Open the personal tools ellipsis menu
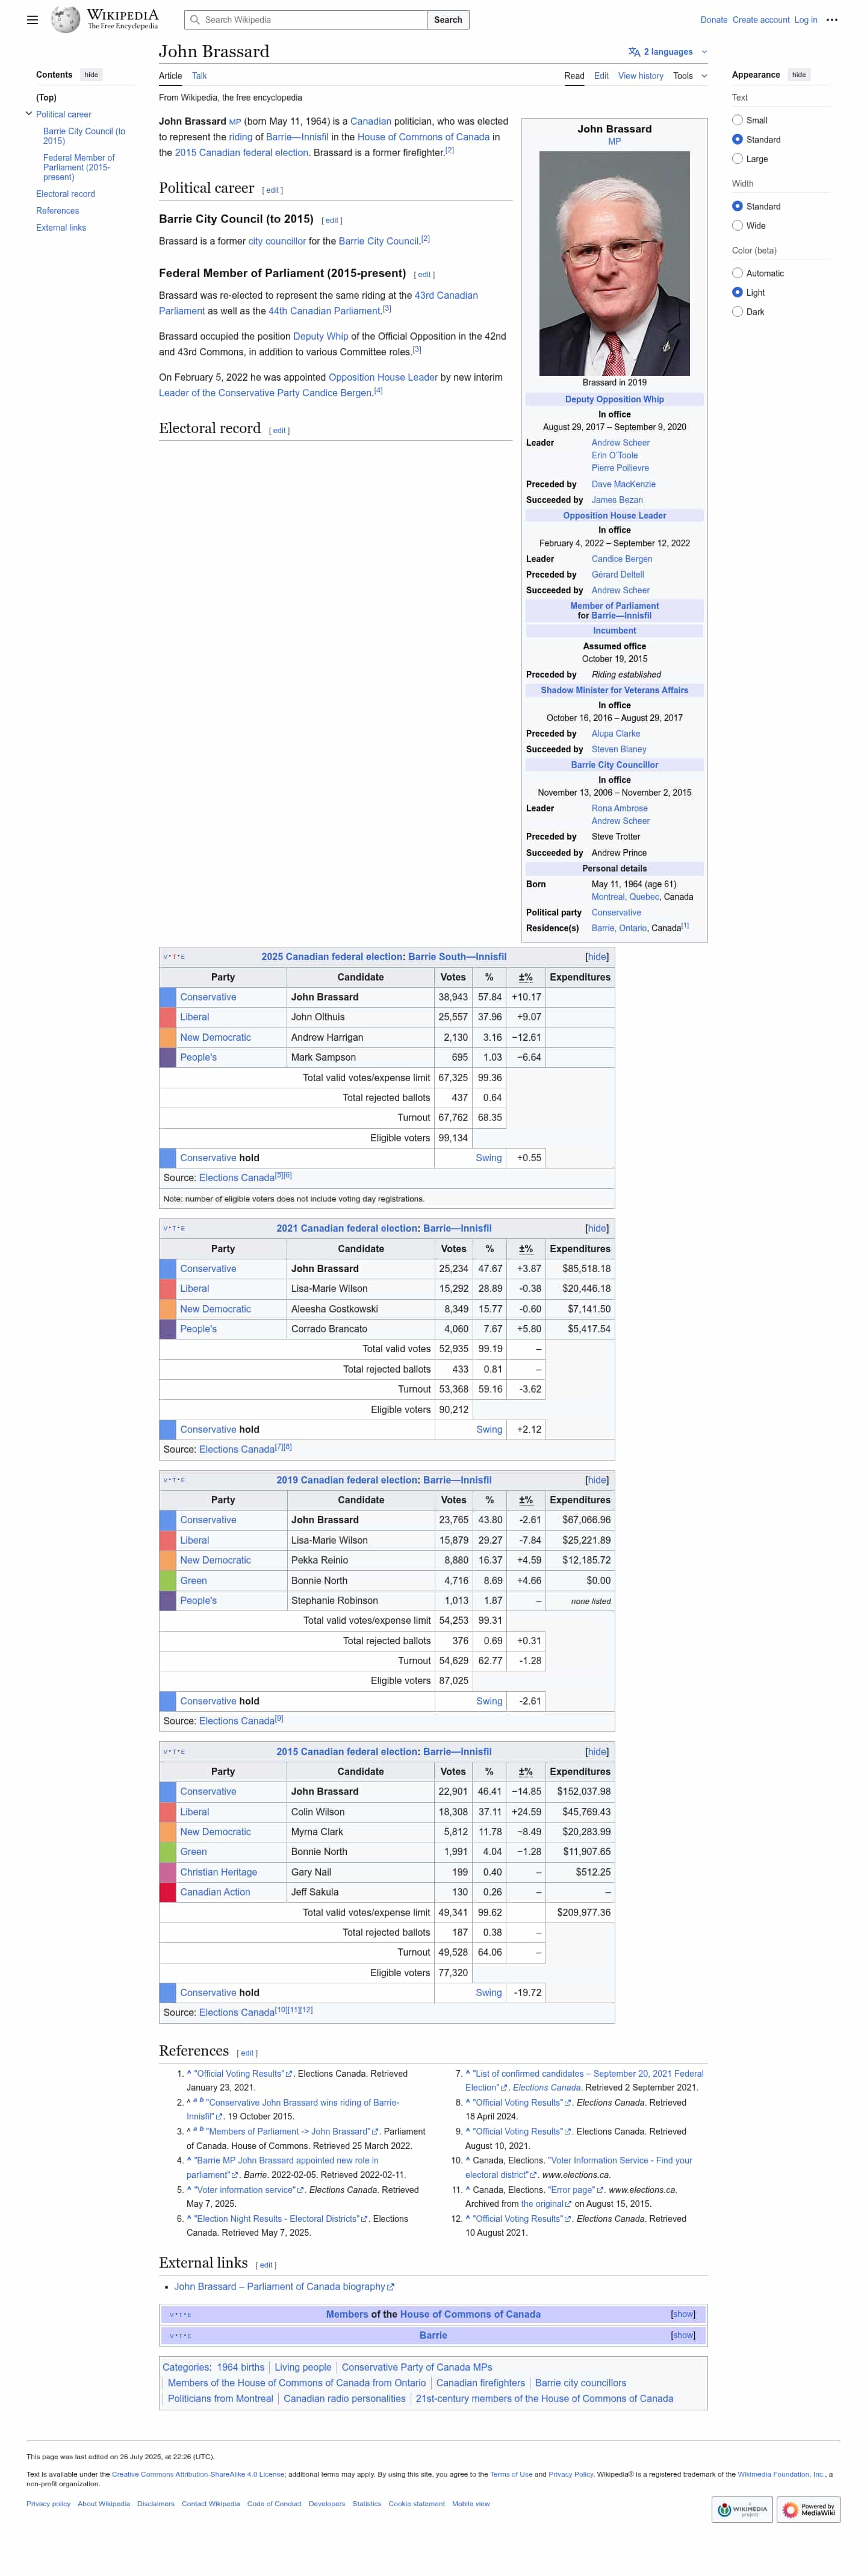The width and height of the screenshot is (867, 2576). [x=832, y=20]
